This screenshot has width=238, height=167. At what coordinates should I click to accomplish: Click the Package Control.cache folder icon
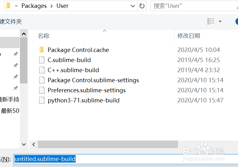pyautogui.click(x=41, y=50)
